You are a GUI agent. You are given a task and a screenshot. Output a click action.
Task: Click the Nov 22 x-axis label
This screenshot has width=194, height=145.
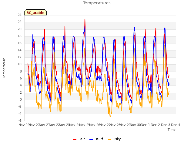54,125
